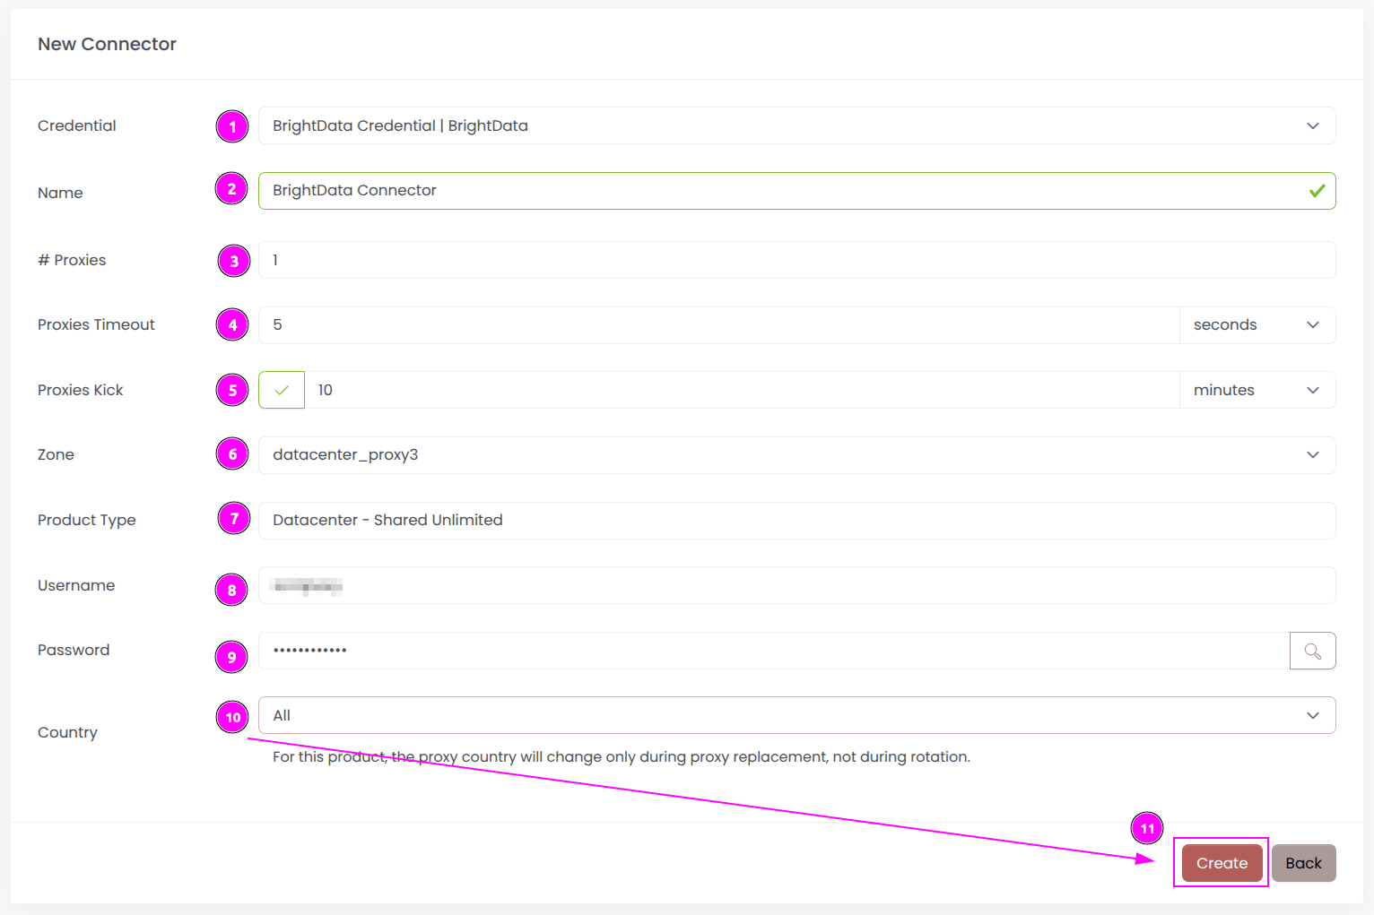Click the 'Product Type' label
Image resolution: width=1374 pixels, height=915 pixels.
(x=87, y=520)
